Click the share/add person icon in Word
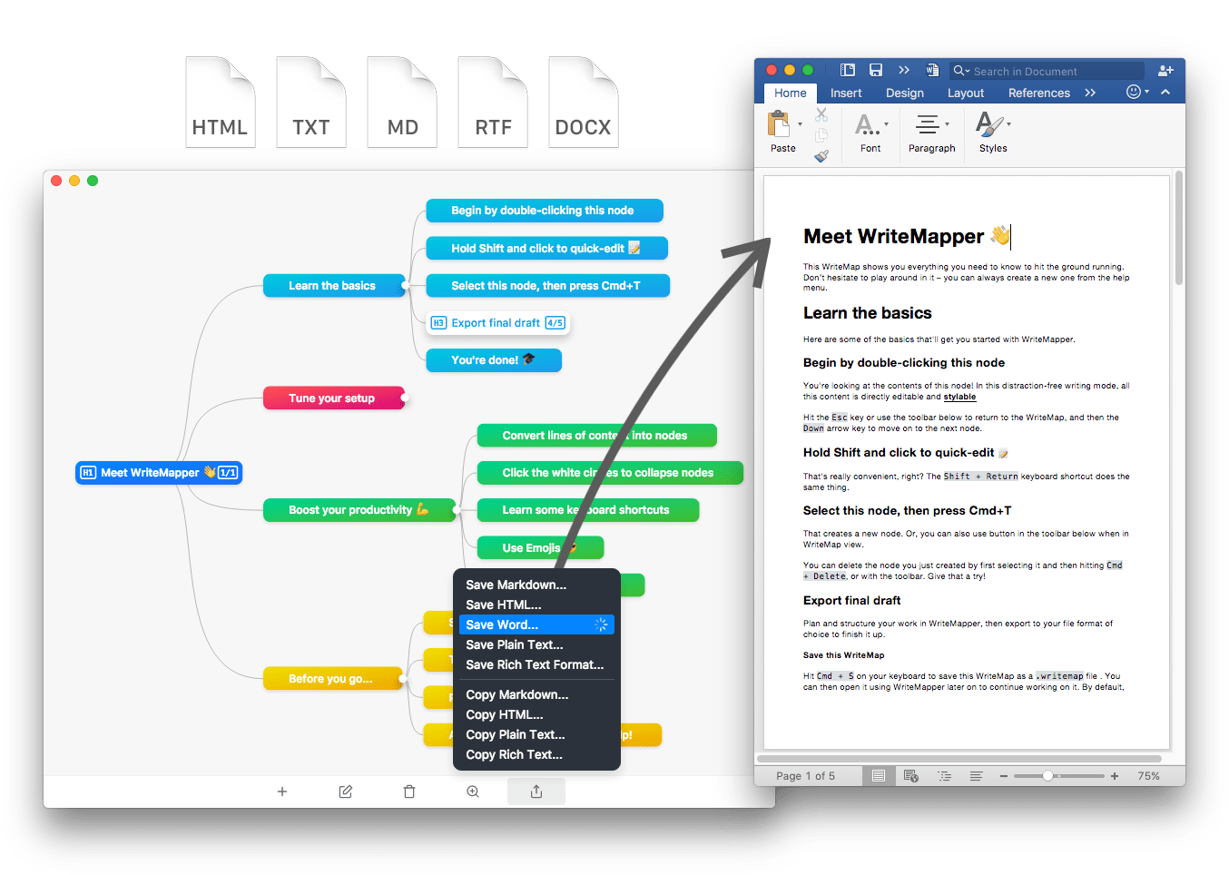The width and height of the screenshot is (1229, 875). [x=1166, y=70]
